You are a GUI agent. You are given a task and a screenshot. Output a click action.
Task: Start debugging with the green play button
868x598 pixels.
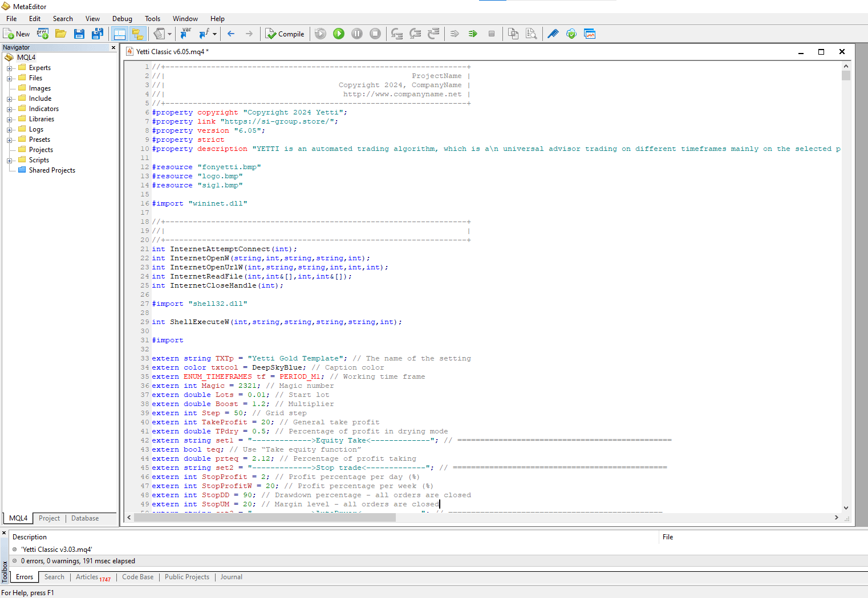click(x=339, y=34)
